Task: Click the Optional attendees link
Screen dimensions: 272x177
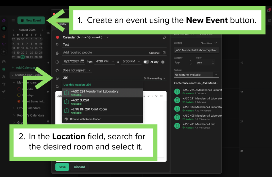Action: [154, 53]
